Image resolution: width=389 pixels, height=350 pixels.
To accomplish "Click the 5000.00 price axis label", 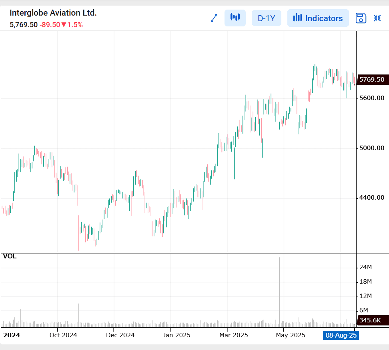I will coord(372,148).
